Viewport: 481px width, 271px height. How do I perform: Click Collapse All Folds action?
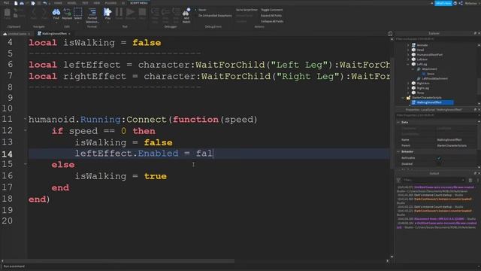coord(272,21)
